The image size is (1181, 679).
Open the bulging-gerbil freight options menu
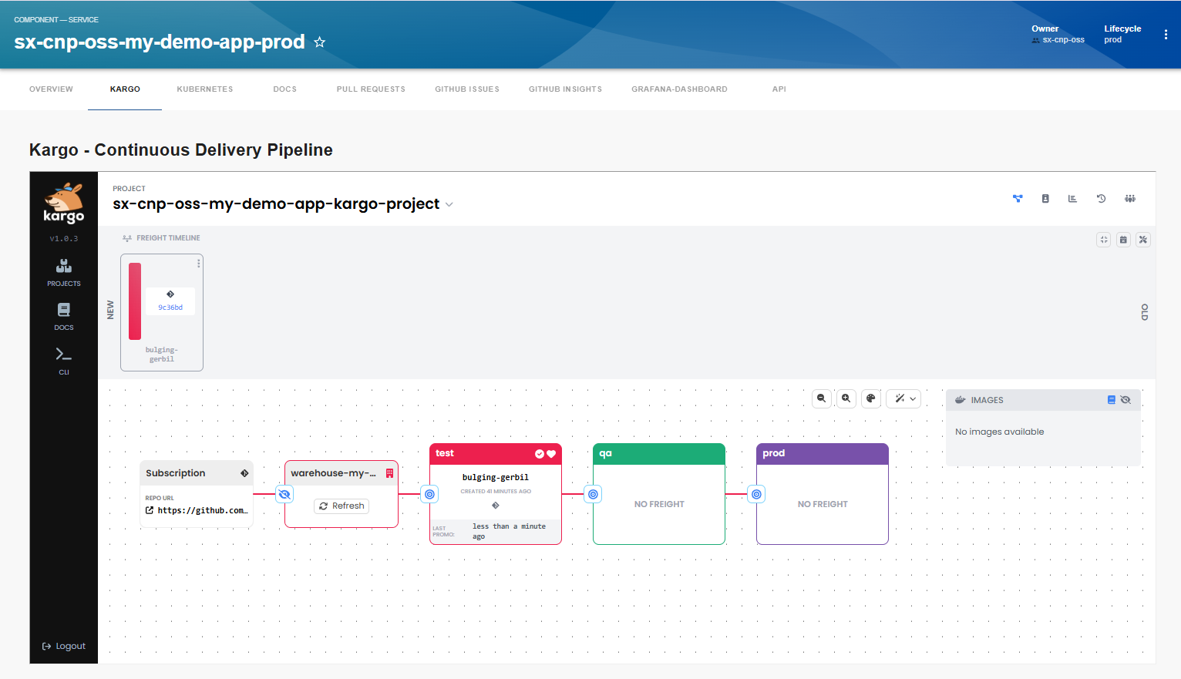point(199,264)
